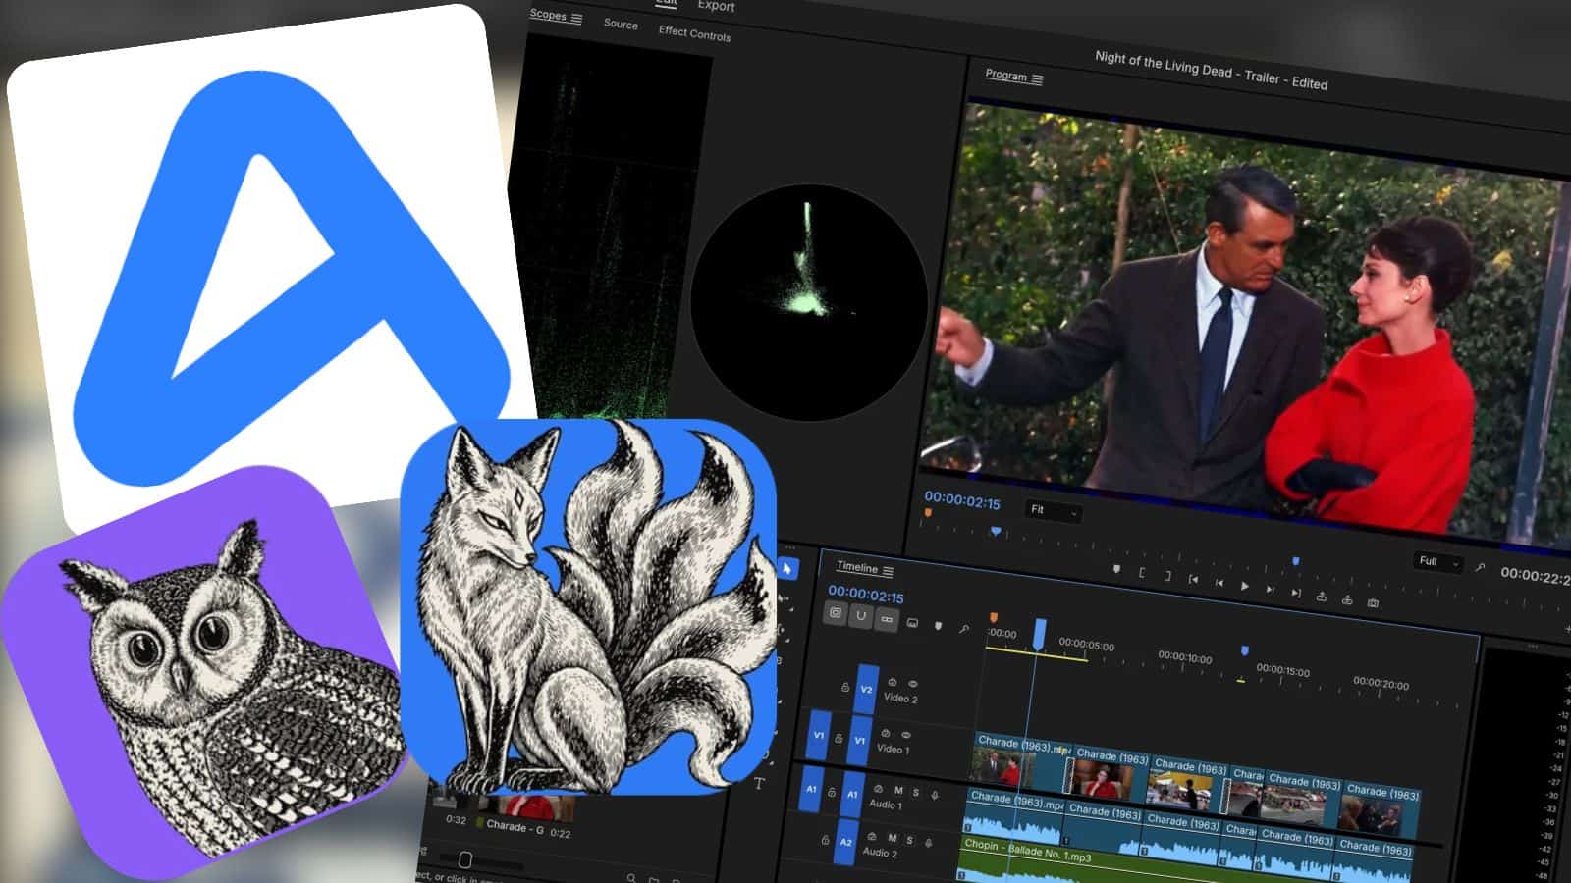Image resolution: width=1571 pixels, height=883 pixels.
Task: Click the Mark In bracket icon
Action: pyautogui.click(x=1142, y=573)
